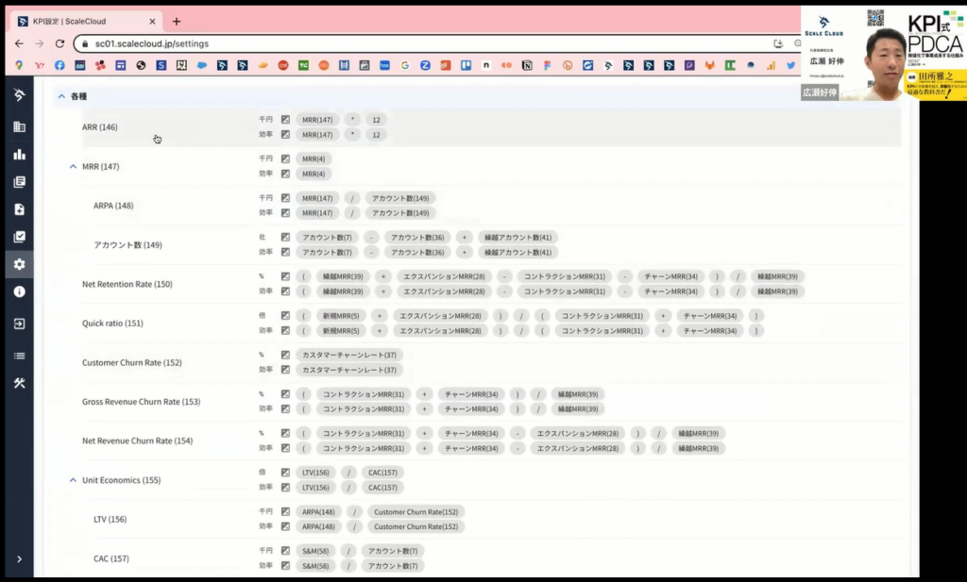967x582 pixels.
Task: Toggle the checkbox in ARR 千円 row
Action: pos(285,120)
